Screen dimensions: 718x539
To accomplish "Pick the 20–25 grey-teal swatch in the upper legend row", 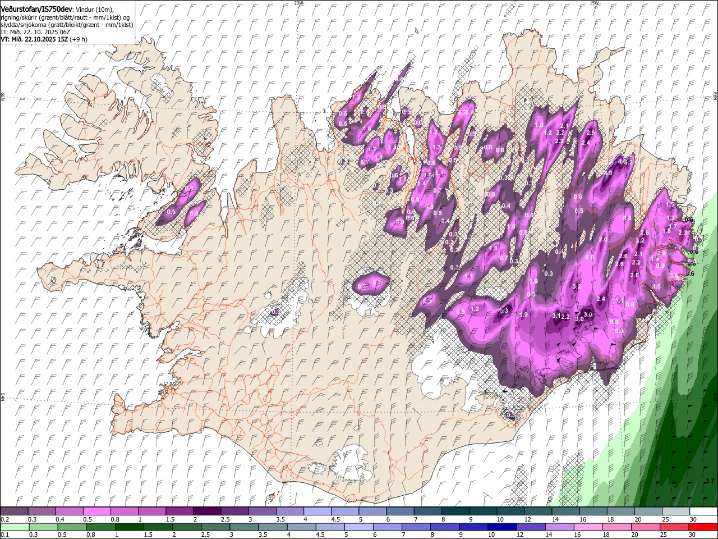I will pyautogui.click(x=648, y=511).
